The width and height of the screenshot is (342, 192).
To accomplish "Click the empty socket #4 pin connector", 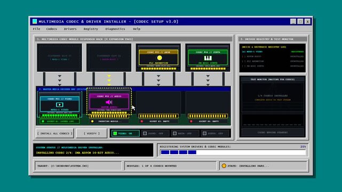I will [208, 116].
